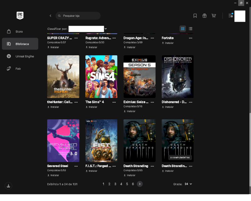Select Biblioteca in the sidebar
Image resolution: width=251 pixels, height=201 pixels.
pos(20,44)
